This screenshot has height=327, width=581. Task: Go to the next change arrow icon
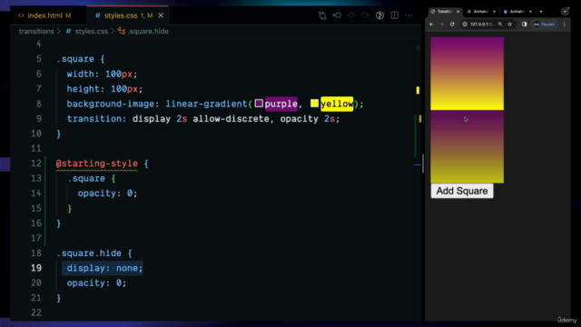[365, 15]
